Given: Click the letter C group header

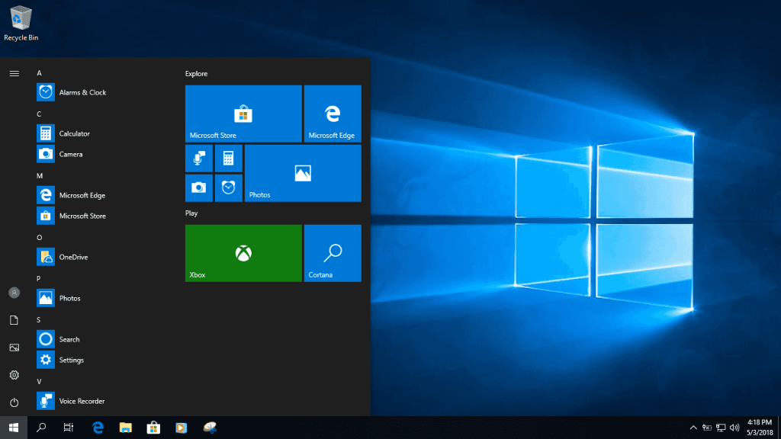Looking at the screenshot, I should [x=40, y=114].
